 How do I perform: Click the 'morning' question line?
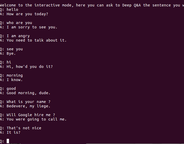tap(11, 75)
